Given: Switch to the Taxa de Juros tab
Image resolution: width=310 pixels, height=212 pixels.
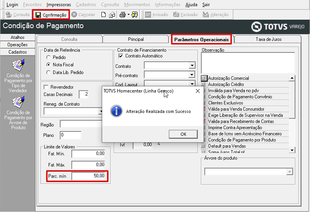Looking at the screenshot, I should click(x=268, y=39).
